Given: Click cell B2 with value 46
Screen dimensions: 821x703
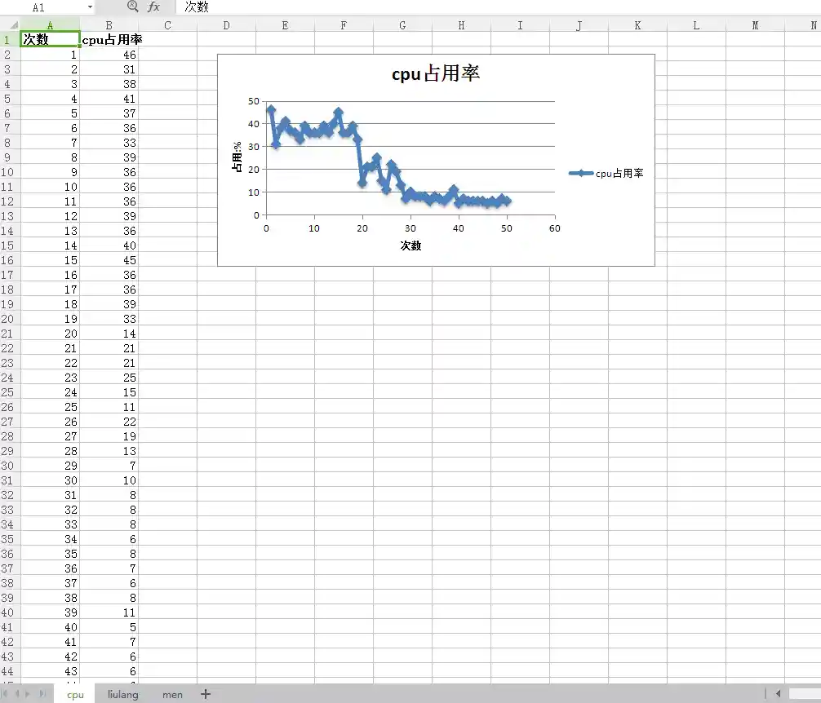Looking at the screenshot, I should 109,55.
